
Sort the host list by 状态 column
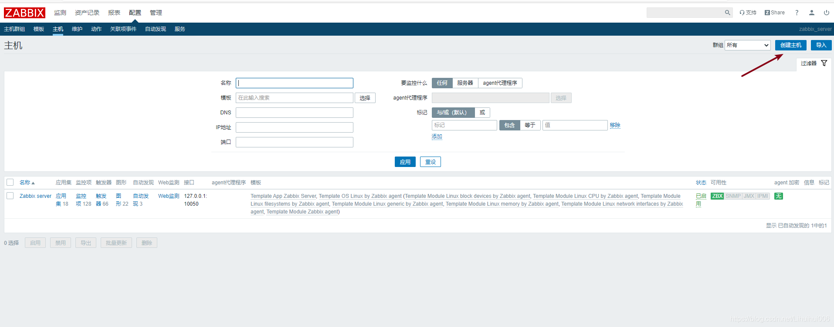(x=701, y=183)
